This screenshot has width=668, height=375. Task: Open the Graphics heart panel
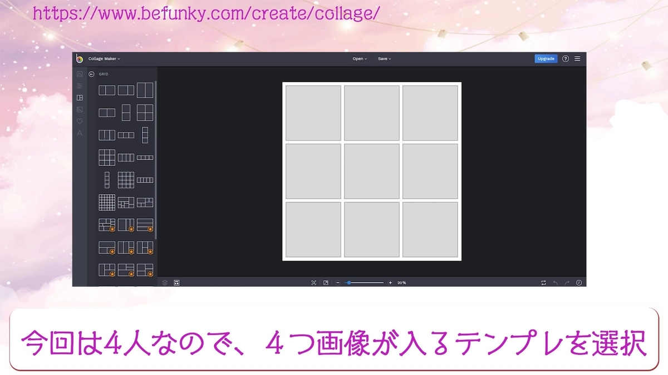[x=80, y=121]
